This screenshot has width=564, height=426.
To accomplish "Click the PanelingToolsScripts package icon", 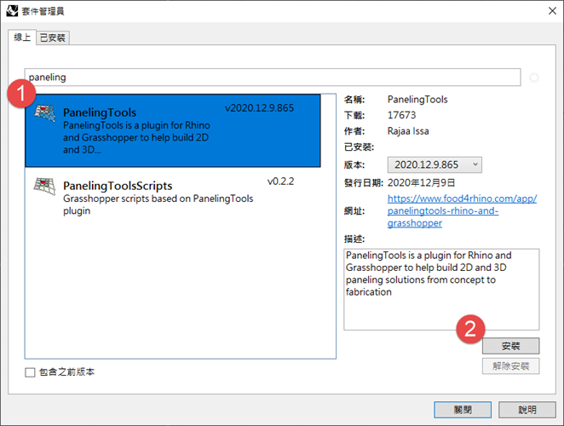I will 44,187.
